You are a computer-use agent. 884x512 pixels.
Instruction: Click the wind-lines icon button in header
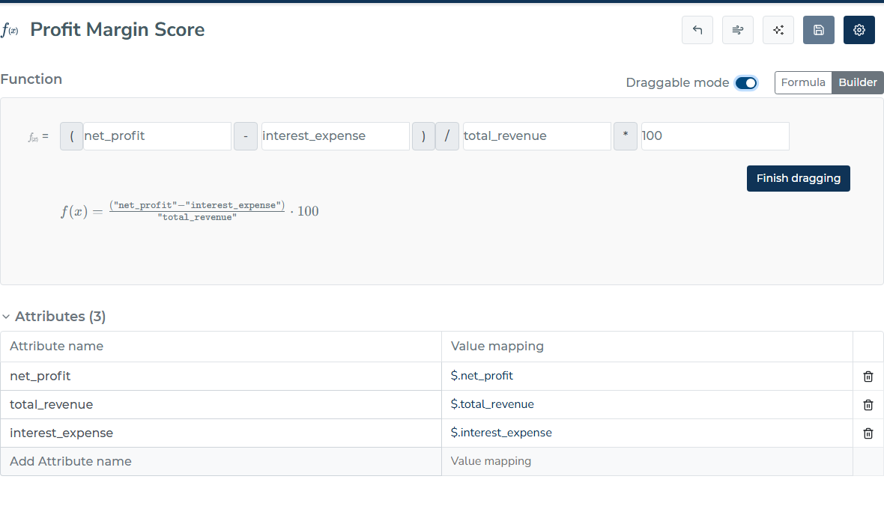(x=737, y=30)
